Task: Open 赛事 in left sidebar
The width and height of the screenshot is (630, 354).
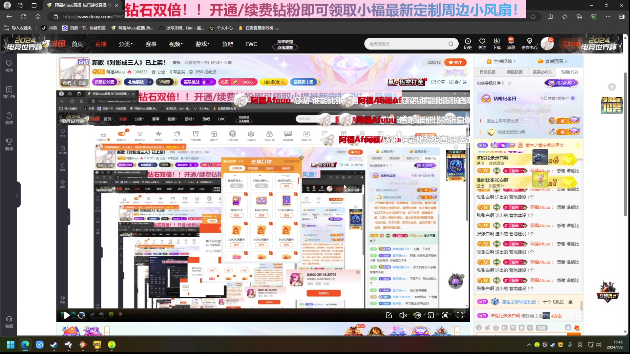Action: (9, 145)
